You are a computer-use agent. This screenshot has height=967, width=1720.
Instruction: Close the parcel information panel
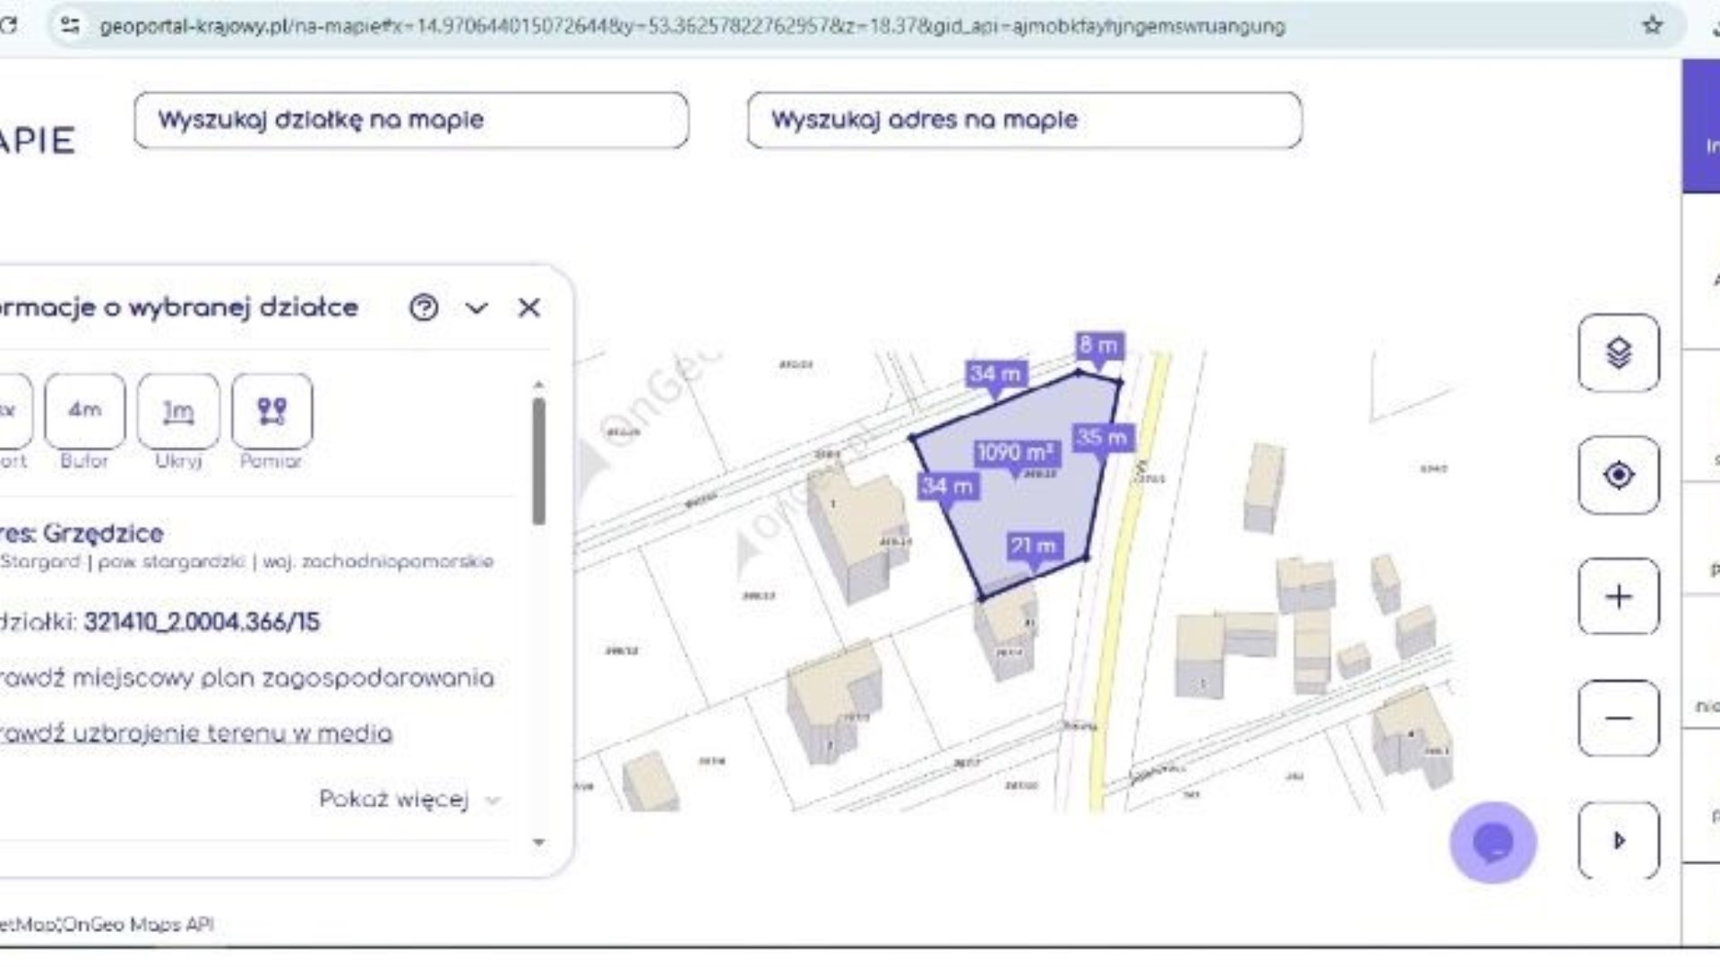click(x=529, y=308)
